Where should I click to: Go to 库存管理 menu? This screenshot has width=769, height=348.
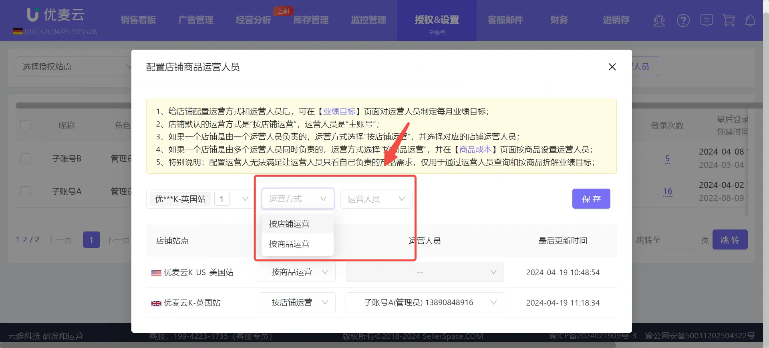(311, 20)
